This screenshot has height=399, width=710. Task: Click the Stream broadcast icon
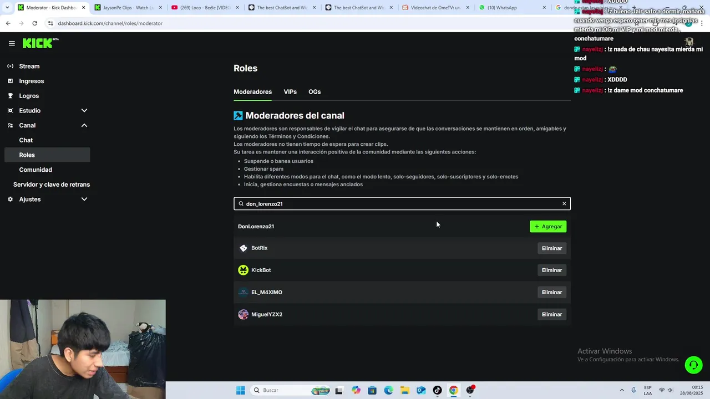click(x=10, y=66)
